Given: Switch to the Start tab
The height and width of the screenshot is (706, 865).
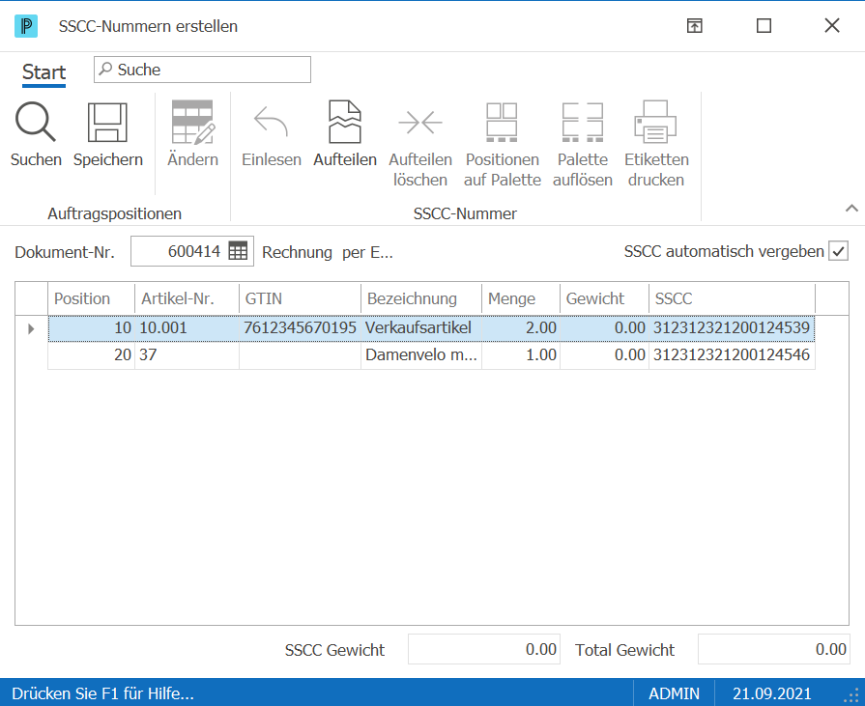Looking at the screenshot, I should click(43, 71).
